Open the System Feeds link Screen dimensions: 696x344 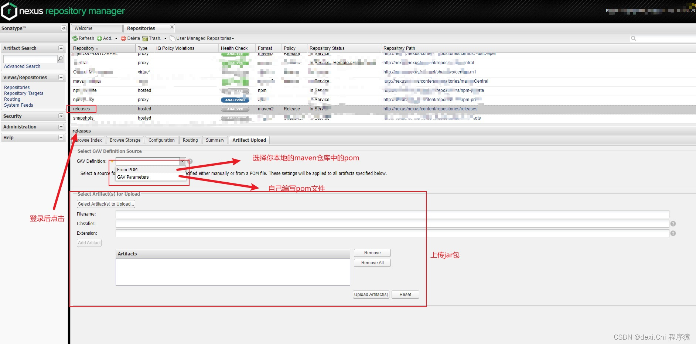(x=18, y=105)
